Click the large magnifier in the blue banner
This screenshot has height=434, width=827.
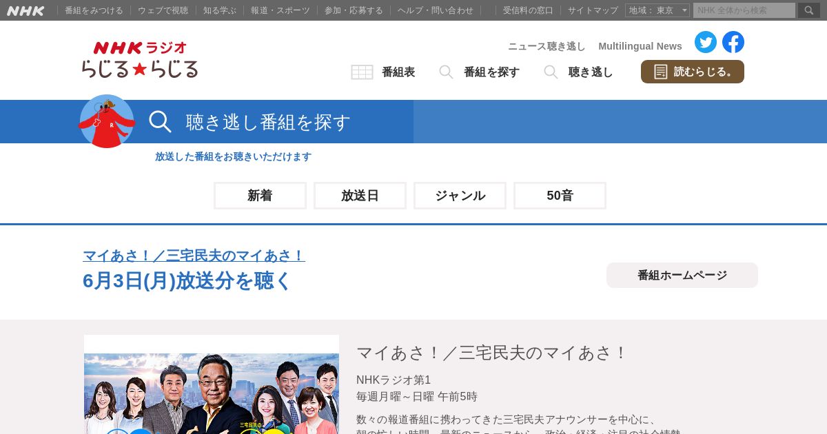[160, 121]
